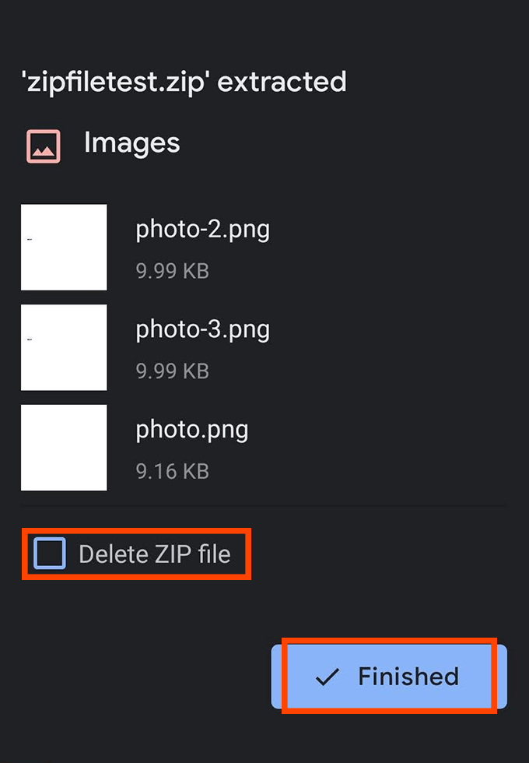Screen dimensions: 529x763
Task: Enable the Delete ZIP file checkbox
Action: point(48,553)
